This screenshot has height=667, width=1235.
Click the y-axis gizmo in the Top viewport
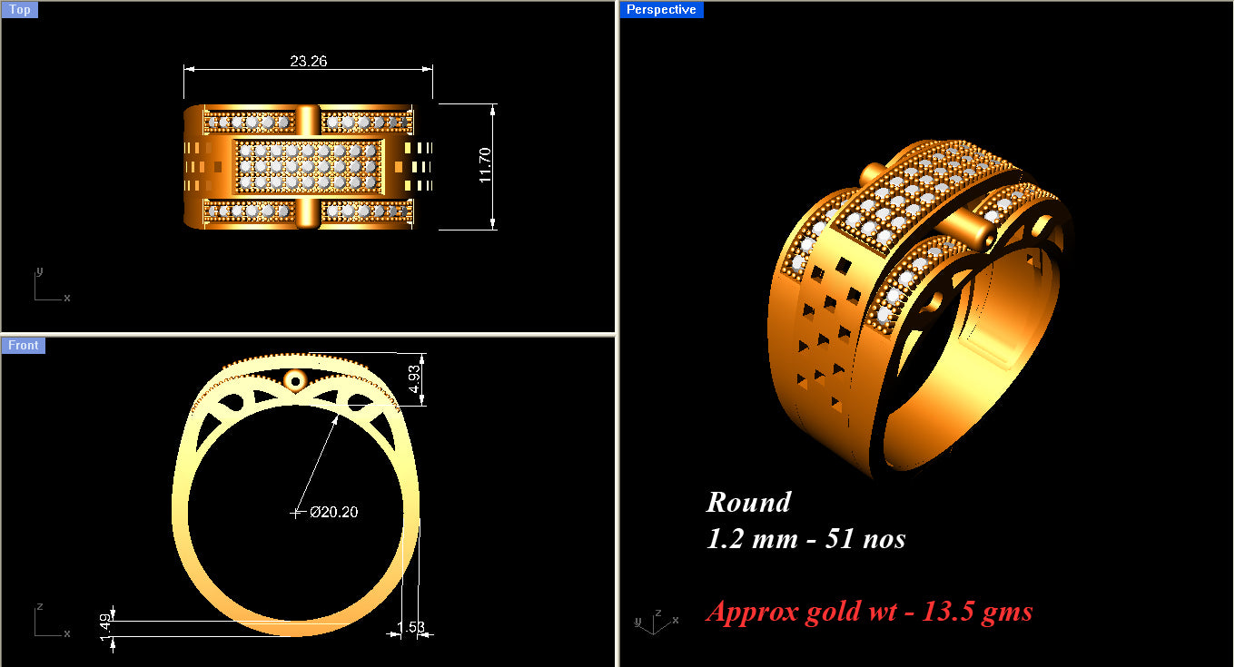40,272
